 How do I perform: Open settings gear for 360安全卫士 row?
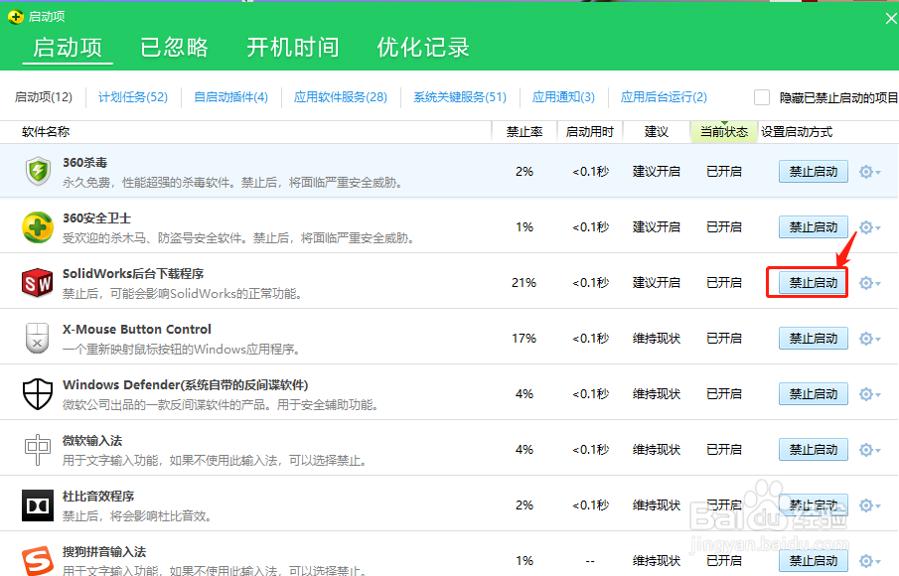pos(869,227)
